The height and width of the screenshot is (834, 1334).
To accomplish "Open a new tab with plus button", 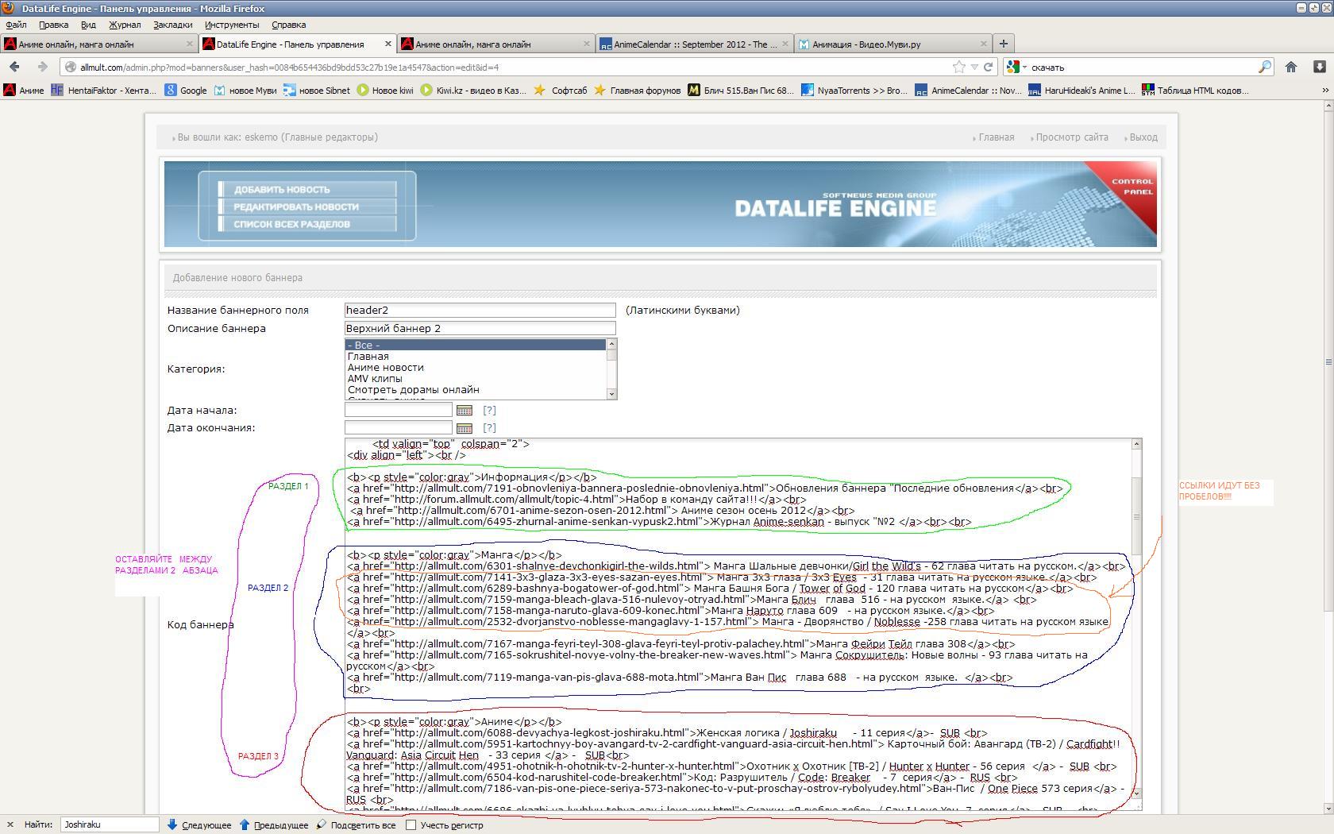I will 1003,44.
